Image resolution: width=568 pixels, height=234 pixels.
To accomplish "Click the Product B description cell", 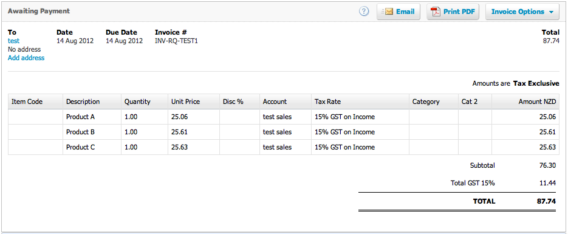I will pos(92,132).
